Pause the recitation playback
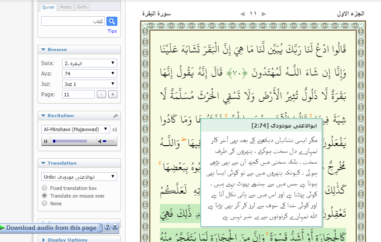This screenshot has height=242, width=381. pyautogui.click(x=46, y=142)
